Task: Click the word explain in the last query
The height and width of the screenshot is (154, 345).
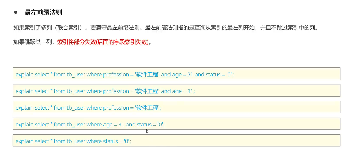Action: pyautogui.click(x=25, y=141)
